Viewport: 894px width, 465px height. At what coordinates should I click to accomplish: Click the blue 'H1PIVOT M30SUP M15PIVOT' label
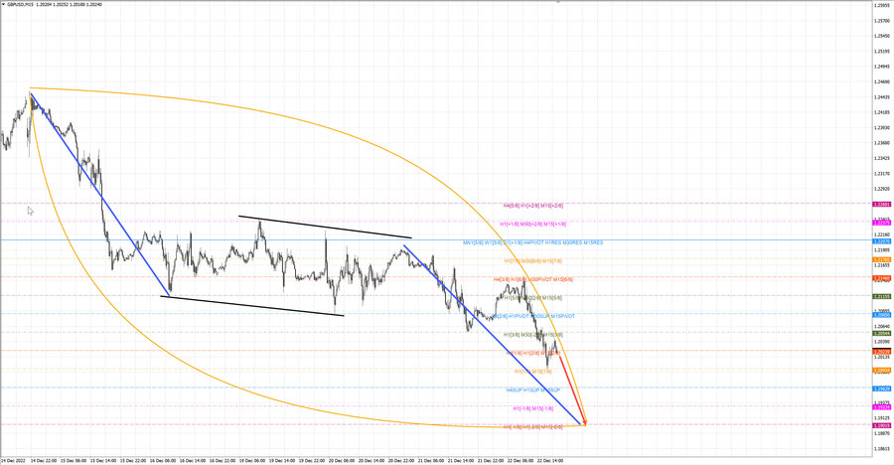(x=533, y=316)
